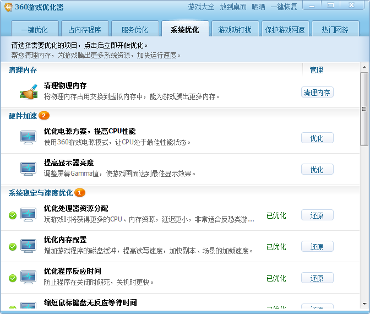Click 优化 for 提高显示器亮度
370x314 pixels.
click(317, 169)
